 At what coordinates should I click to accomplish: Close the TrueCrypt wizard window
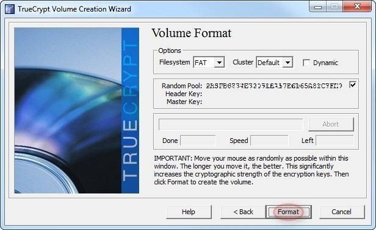(x=357, y=7)
